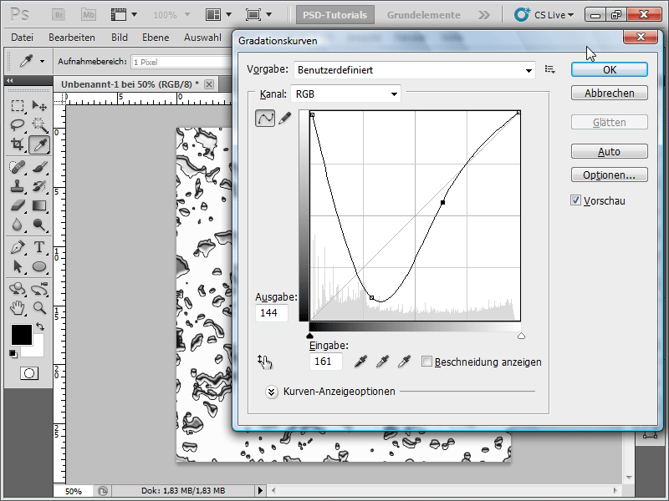The width and height of the screenshot is (669, 501).
Task: Open the Auswahl menu
Action: pos(202,38)
